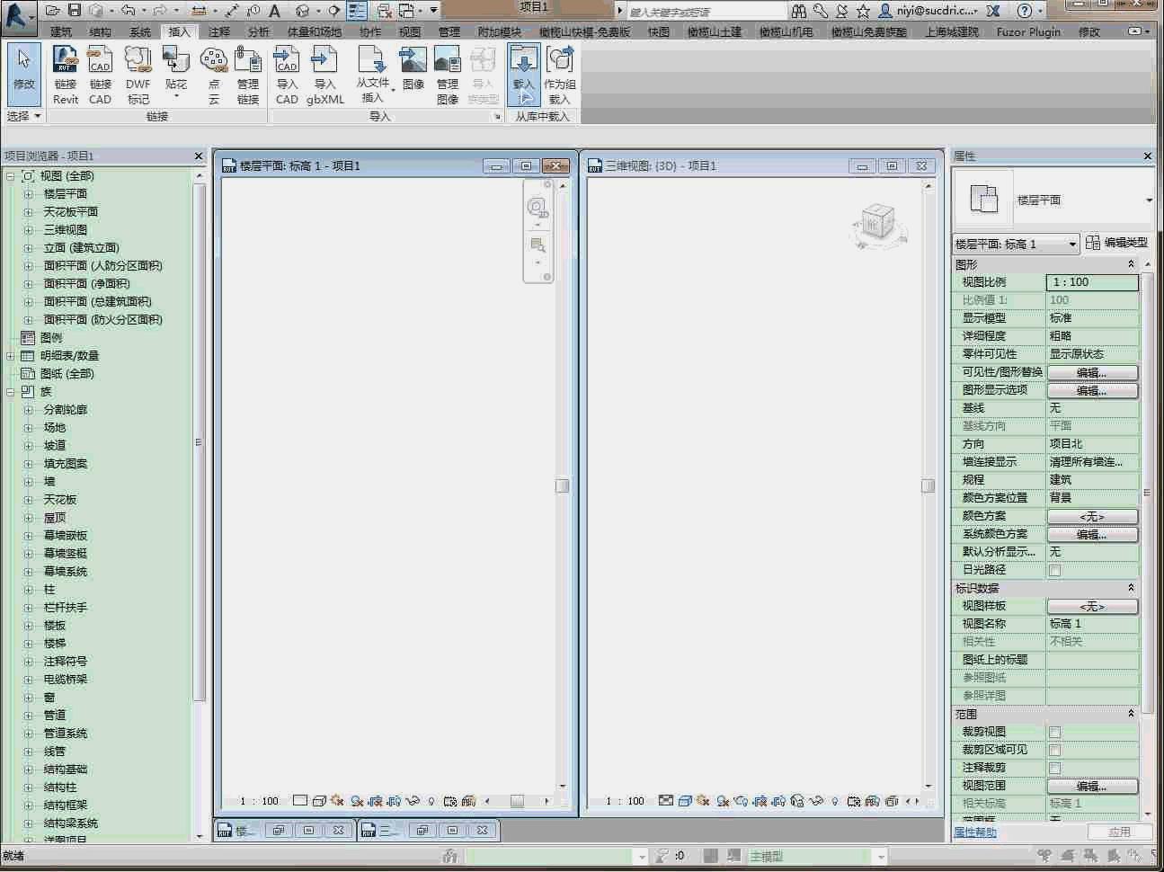Expand the 明细表/数量 tree node

click(10, 356)
